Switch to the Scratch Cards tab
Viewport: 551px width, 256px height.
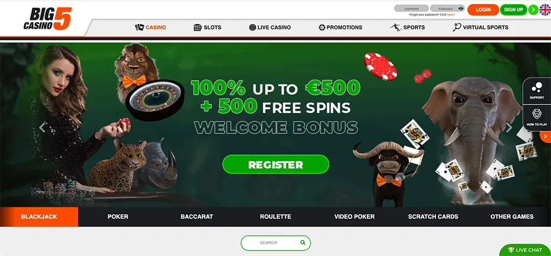433,217
